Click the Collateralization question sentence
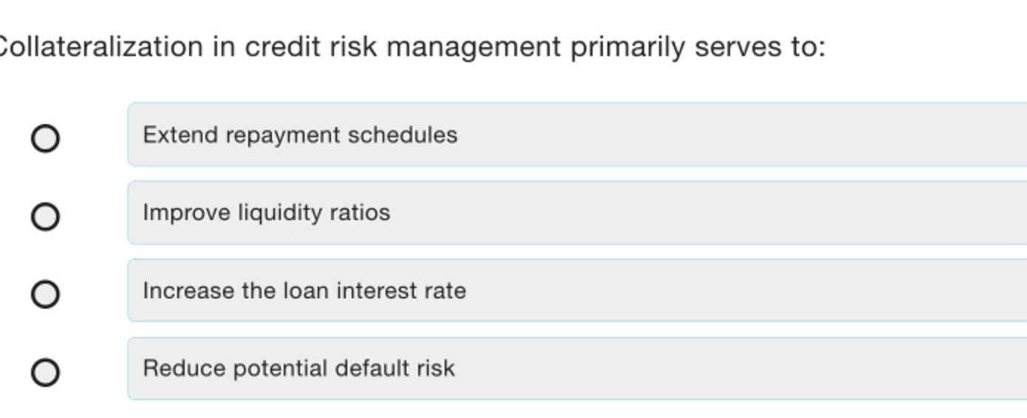The image size is (1027, 418). (x=412, y=48)
